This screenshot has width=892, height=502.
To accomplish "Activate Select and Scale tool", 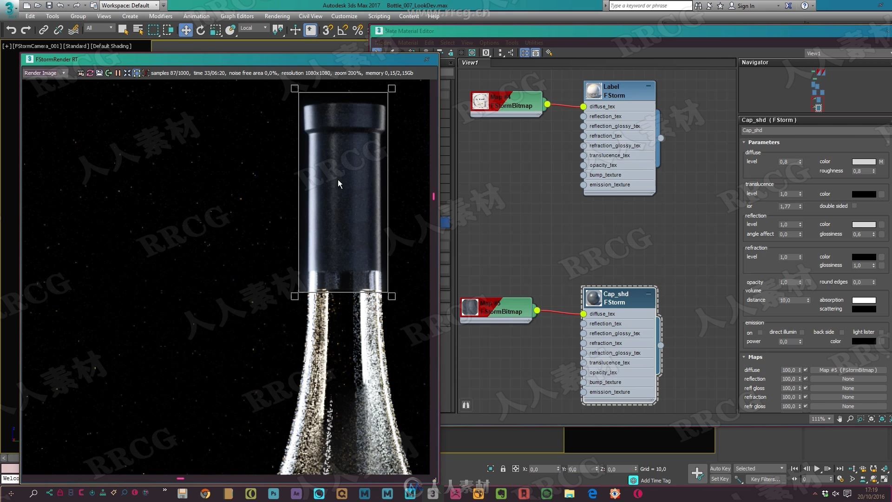I will coord(216,31).
